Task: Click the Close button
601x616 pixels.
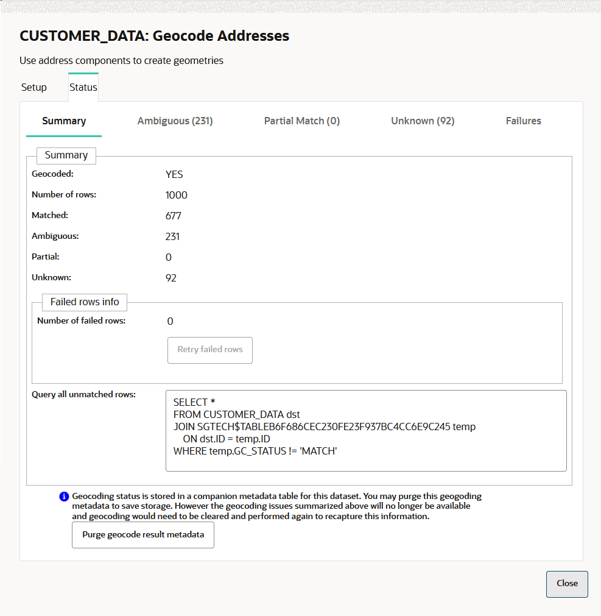Action: point(566,584)
